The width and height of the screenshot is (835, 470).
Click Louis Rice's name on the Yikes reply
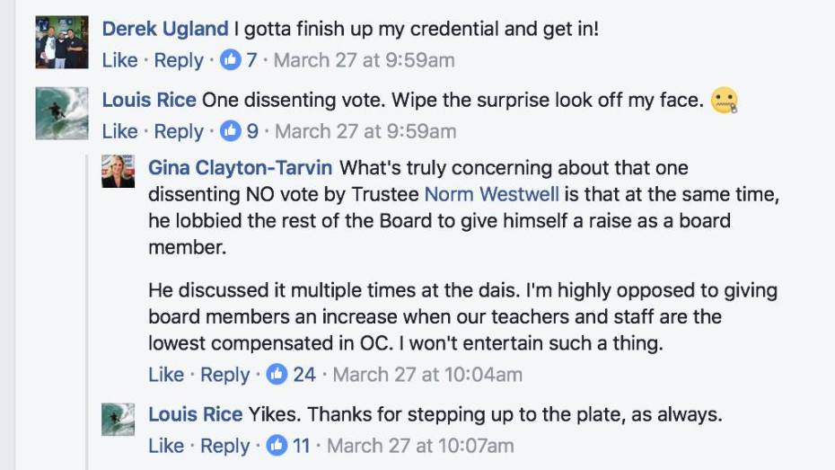coord(195,415)
